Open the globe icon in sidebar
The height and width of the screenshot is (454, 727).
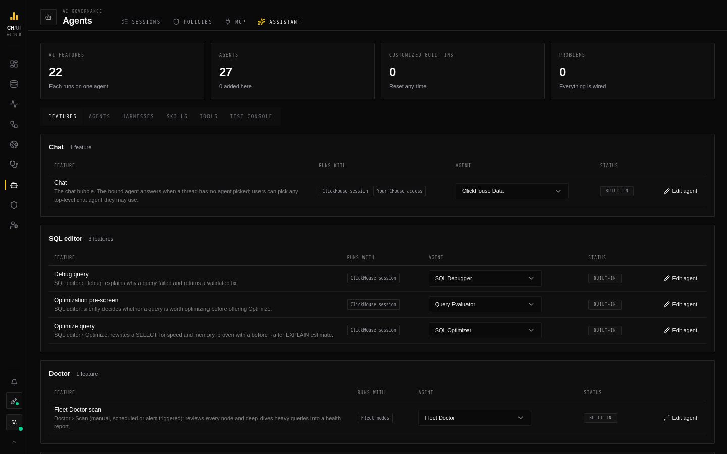(x=14, y=145)
